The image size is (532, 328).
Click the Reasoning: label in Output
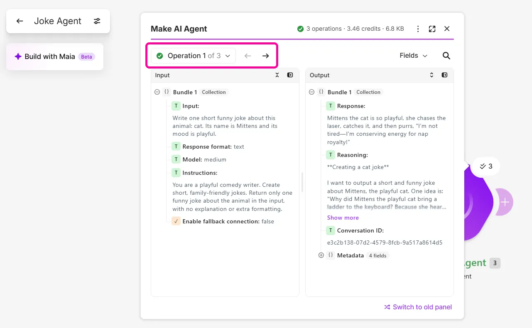(352, 155)
